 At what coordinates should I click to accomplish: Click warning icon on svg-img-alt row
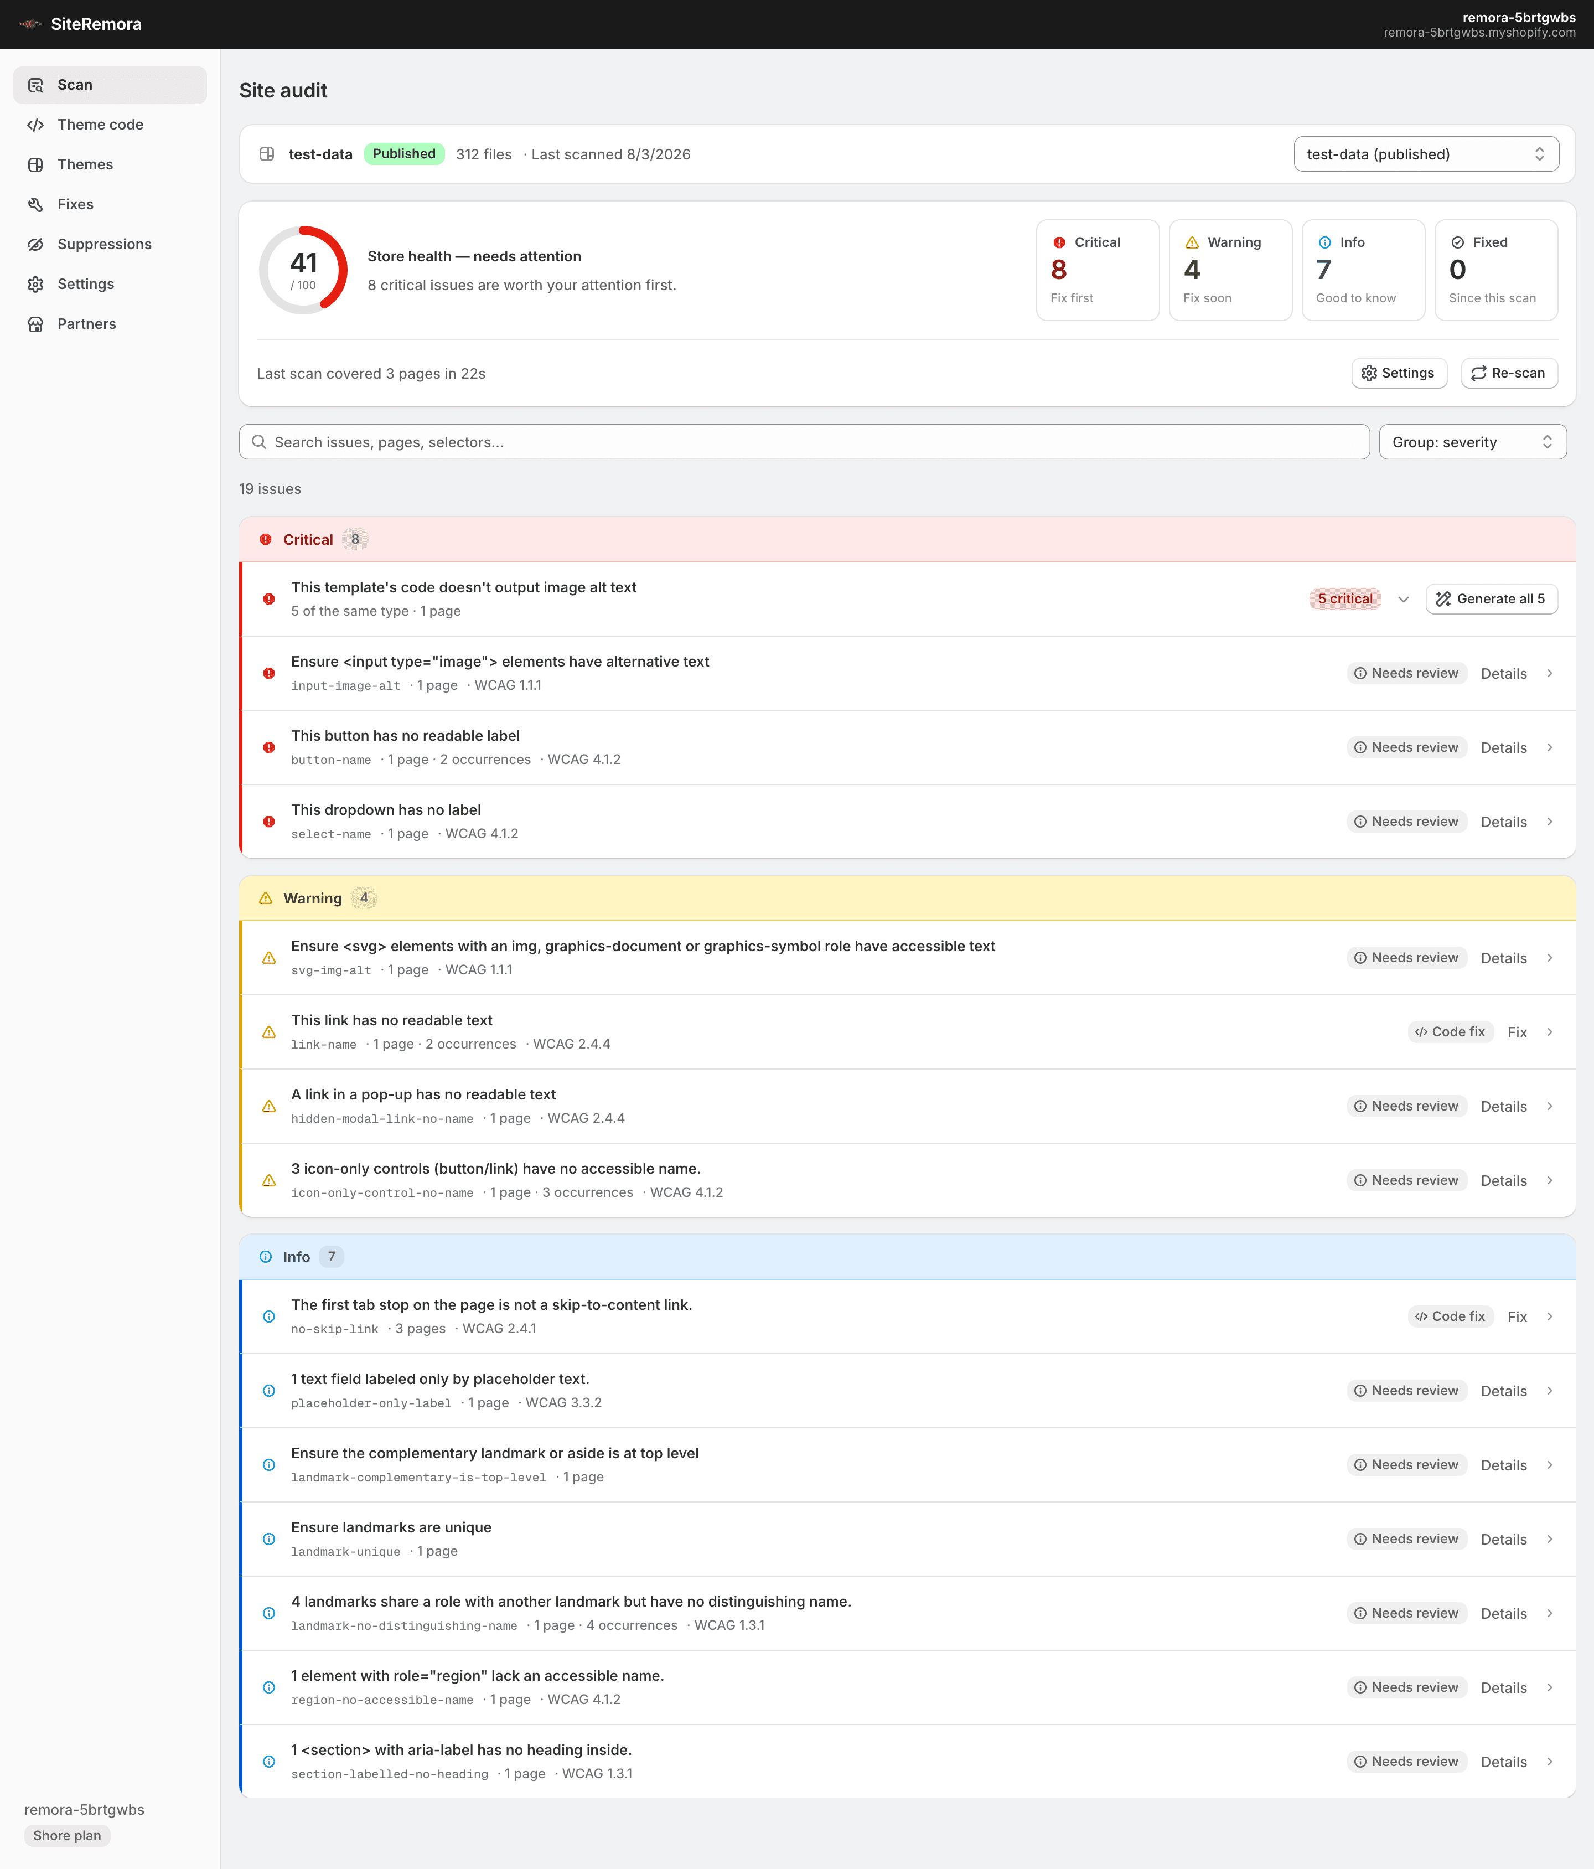268,958
